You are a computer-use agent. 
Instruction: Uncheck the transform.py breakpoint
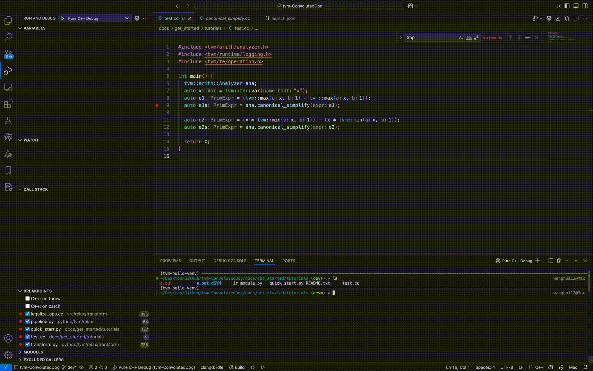click(27, 344)
